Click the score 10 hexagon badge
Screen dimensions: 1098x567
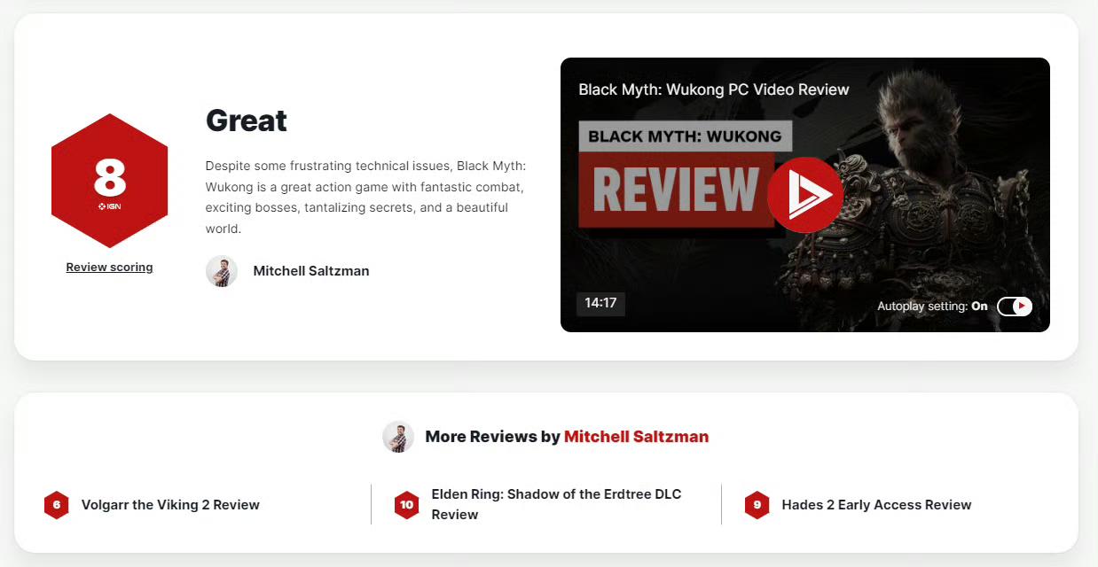click(x=407, y=505)
